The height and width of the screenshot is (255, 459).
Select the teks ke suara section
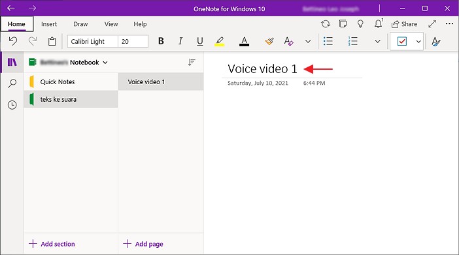tap(71, 99)
